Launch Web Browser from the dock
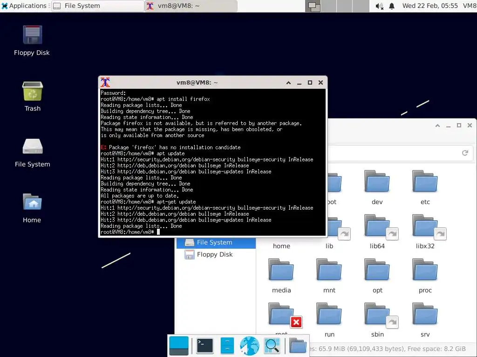Screen dimensions: 477x357 pos(250,346)
